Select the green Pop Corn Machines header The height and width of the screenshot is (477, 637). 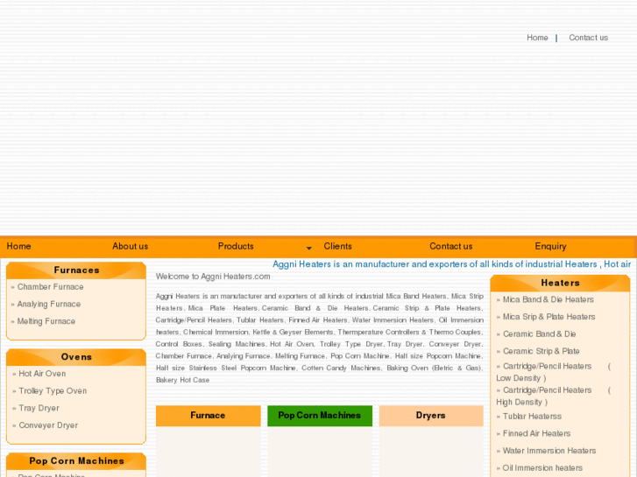(320, 416)
